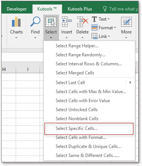Open the Text tool icon
The image size is (142, 166).
tap(94, 19)
